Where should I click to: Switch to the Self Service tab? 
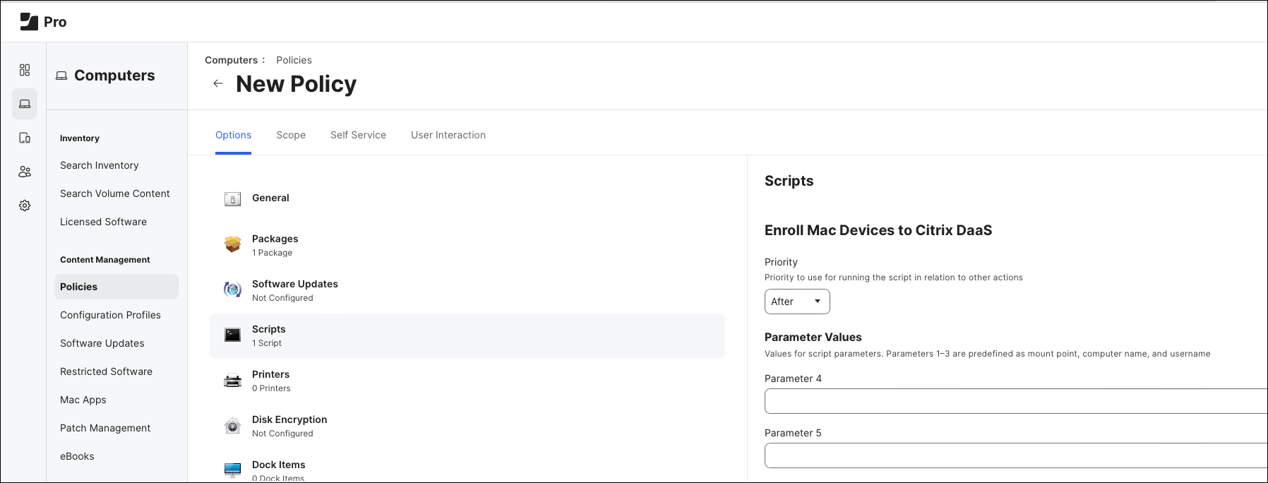coord(358,135)
